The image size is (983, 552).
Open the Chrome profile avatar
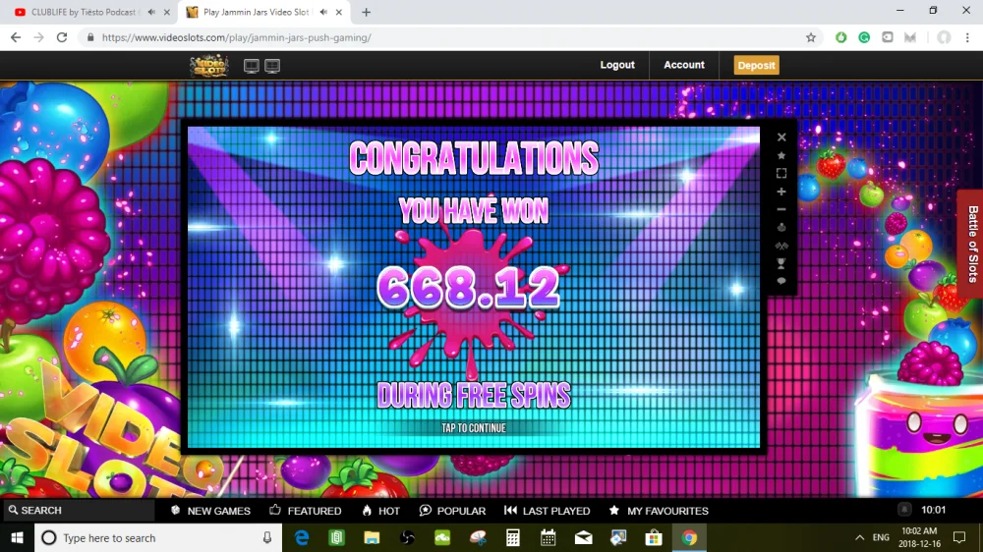944,37
